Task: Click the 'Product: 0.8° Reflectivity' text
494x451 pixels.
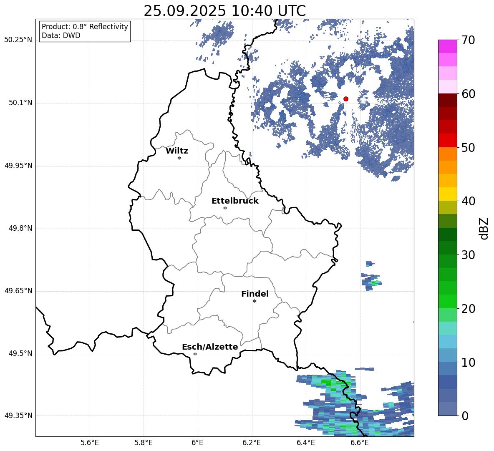Action: [85, 27]
